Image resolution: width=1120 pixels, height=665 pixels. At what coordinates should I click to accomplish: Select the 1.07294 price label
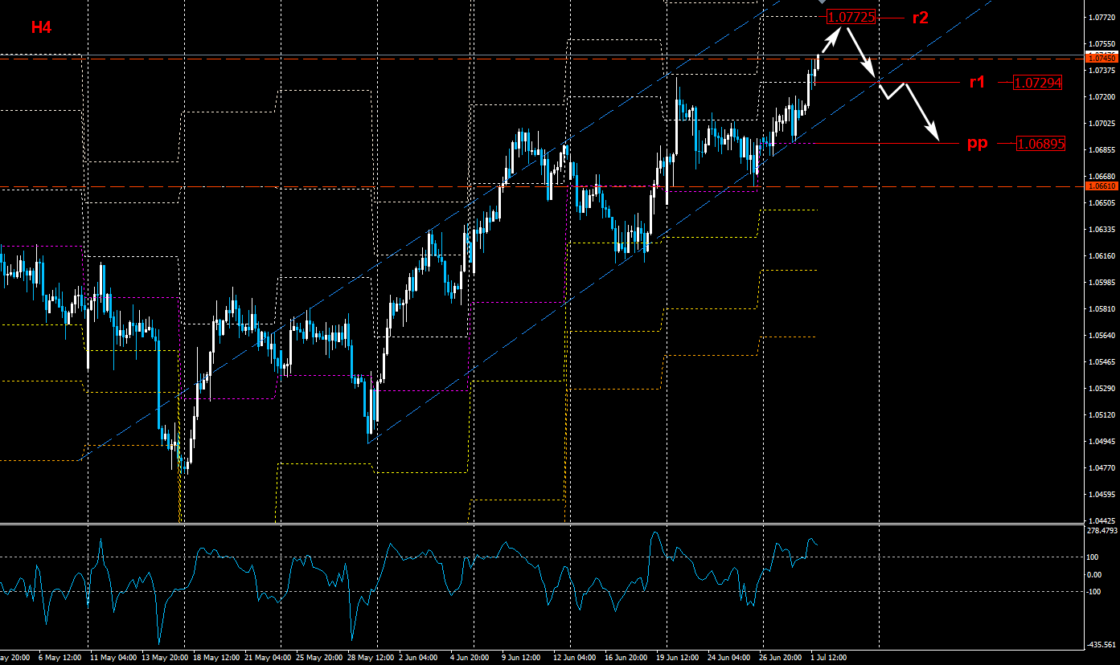[x=1038, y=83]
